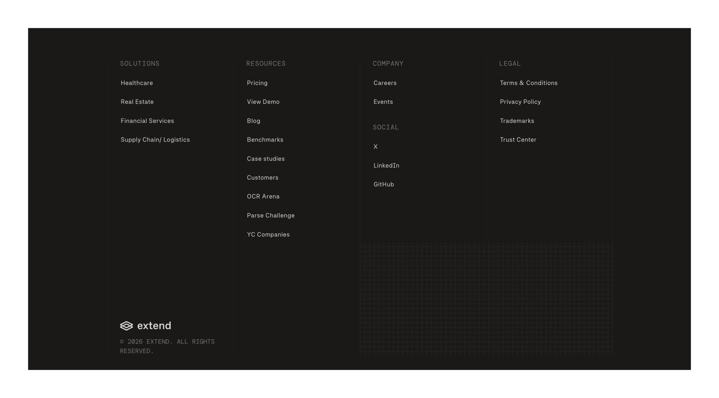Open the Benchmarks page

(265, 140)
